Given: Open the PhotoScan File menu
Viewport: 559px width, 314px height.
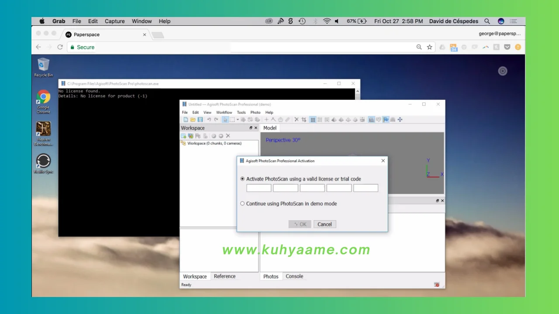Looking at the screenshot, I should [x=185, y=112].
